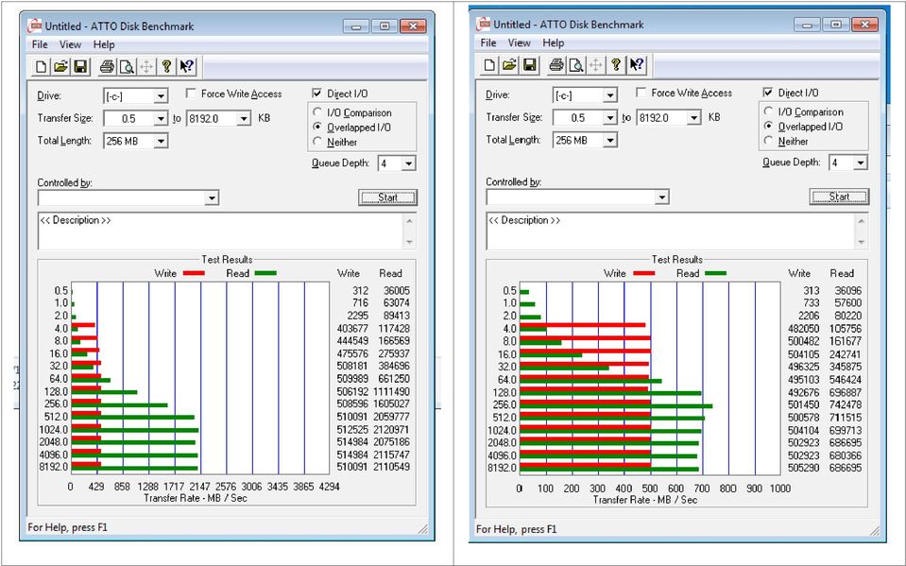The width and height of the screenshot is (906, 566).
Task: Click Print Preview icon in right window toolbar
Action: pyautogui.click(x=576, y=65)
